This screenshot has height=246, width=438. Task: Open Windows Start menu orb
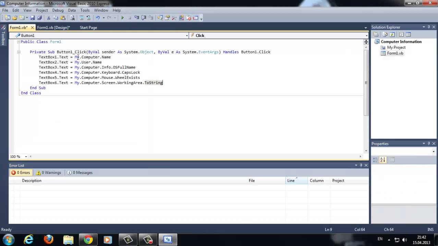9,239
